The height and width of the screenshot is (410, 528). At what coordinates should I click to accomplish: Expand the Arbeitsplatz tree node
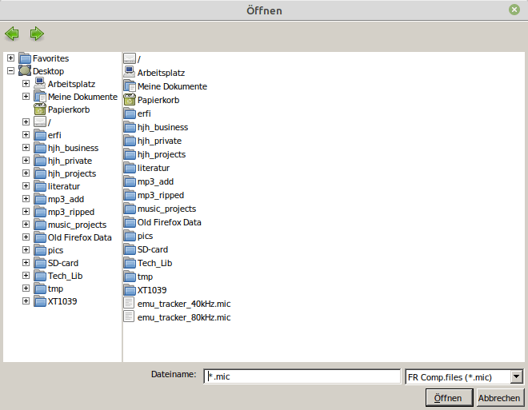point(26,84)
